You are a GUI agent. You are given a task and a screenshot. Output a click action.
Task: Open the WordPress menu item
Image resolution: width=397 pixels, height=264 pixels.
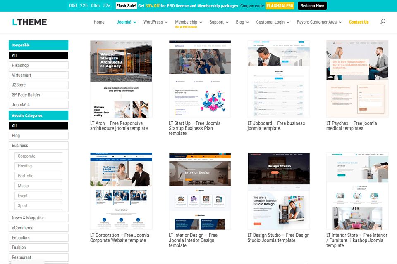click(x=153, y=22)
